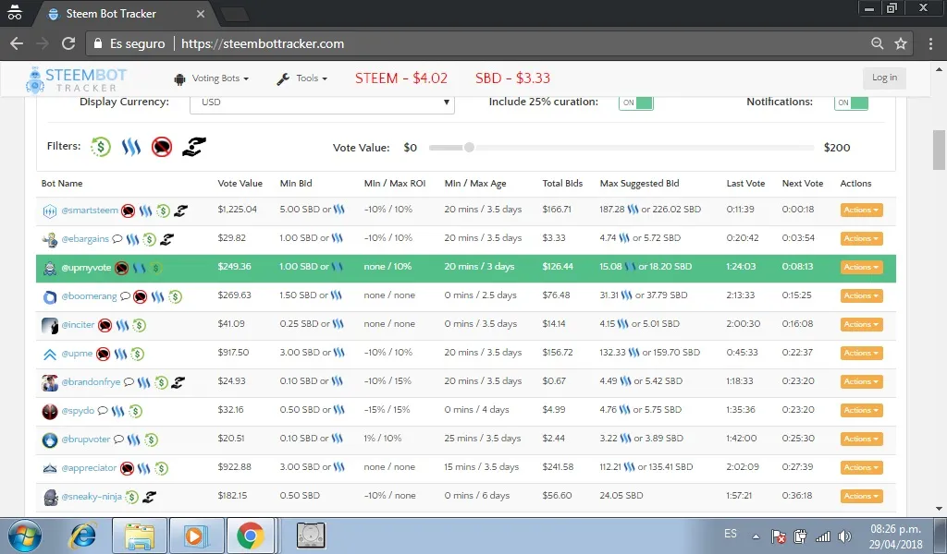Click the page vertical scrollbar thumb
Screen dimensions: 947x554
click(x=938, y=150)
